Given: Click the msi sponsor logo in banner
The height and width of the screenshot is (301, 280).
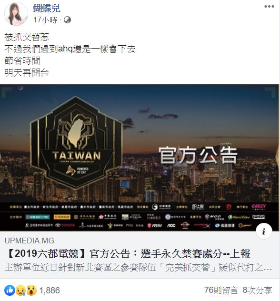Looking at the screenshot, I should [x=155, y=226].
